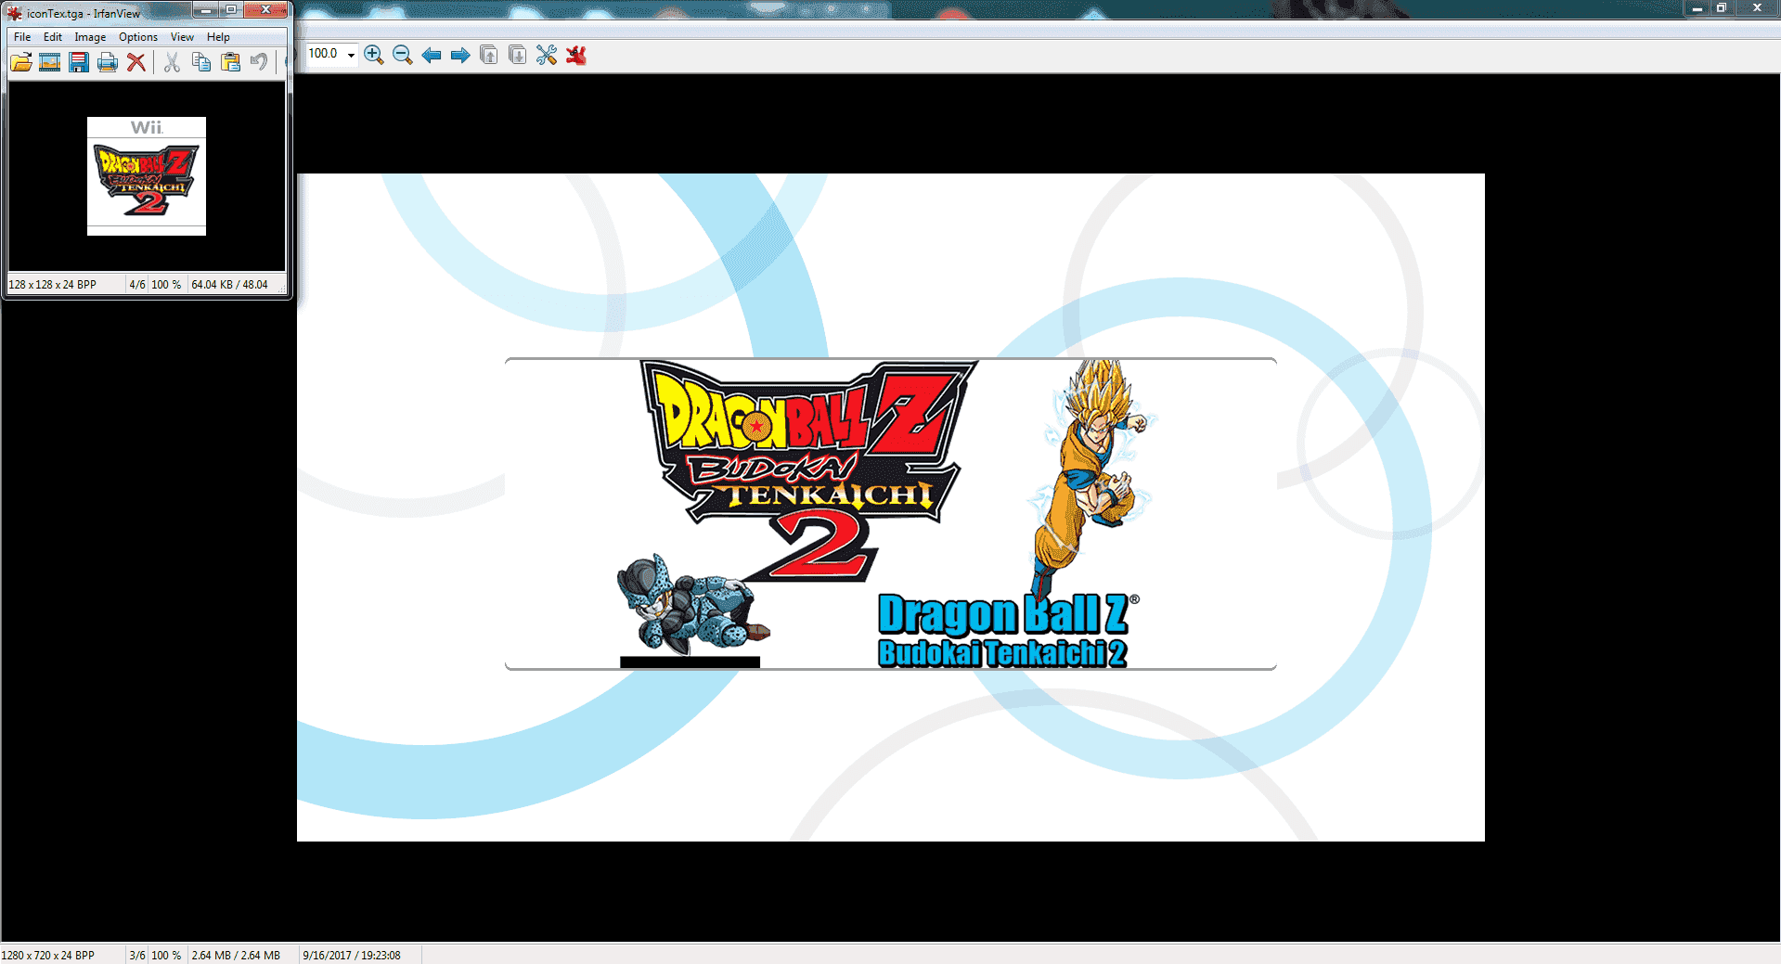
Task: Click the Open file folder icon
Action: (21, 62)
